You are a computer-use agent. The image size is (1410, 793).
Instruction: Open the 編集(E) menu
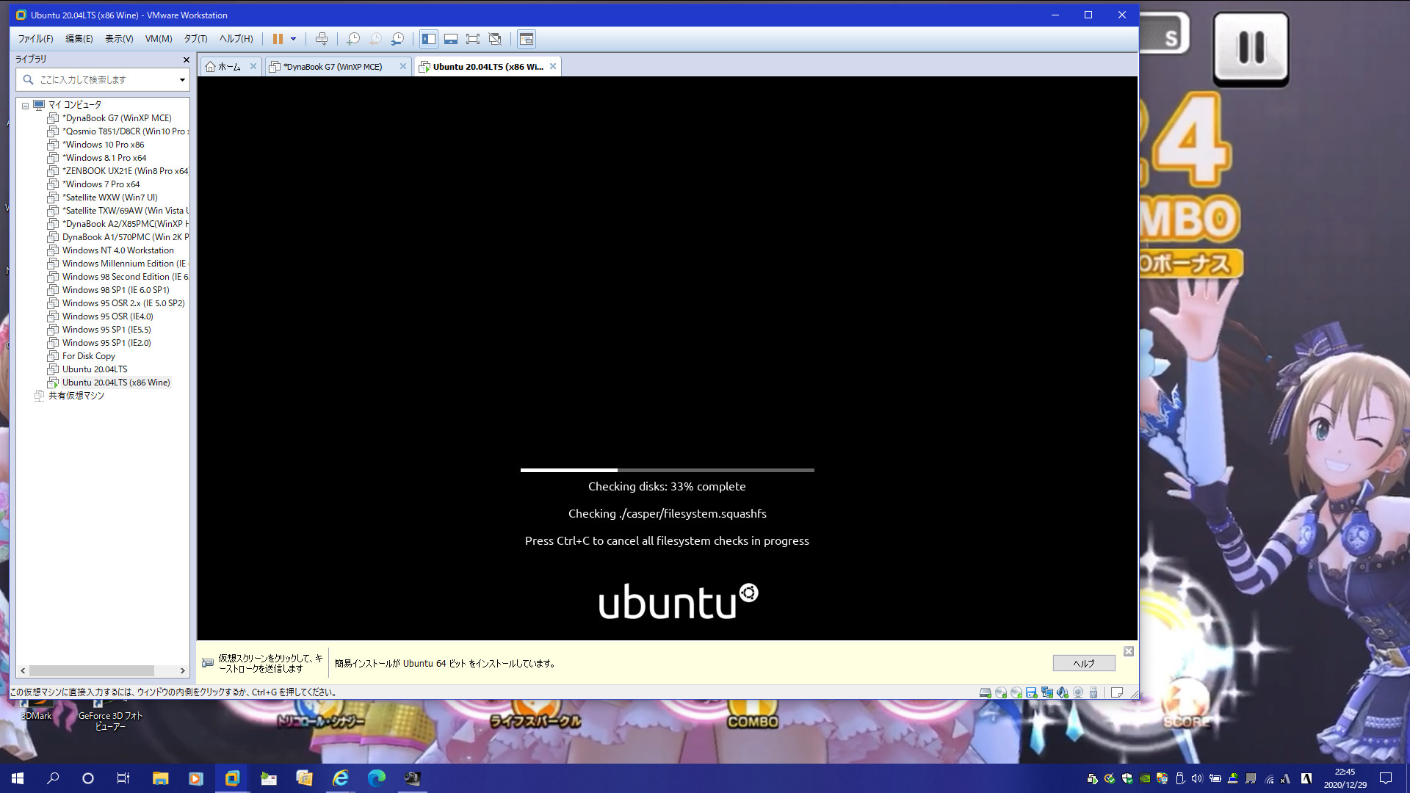(79, 39)
